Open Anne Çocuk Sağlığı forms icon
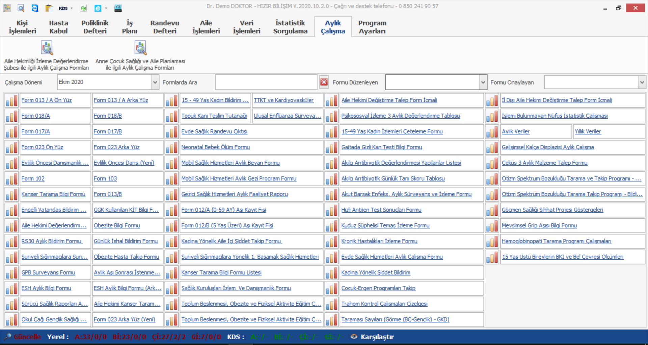The image size is (648, 345). pos(140,48)
